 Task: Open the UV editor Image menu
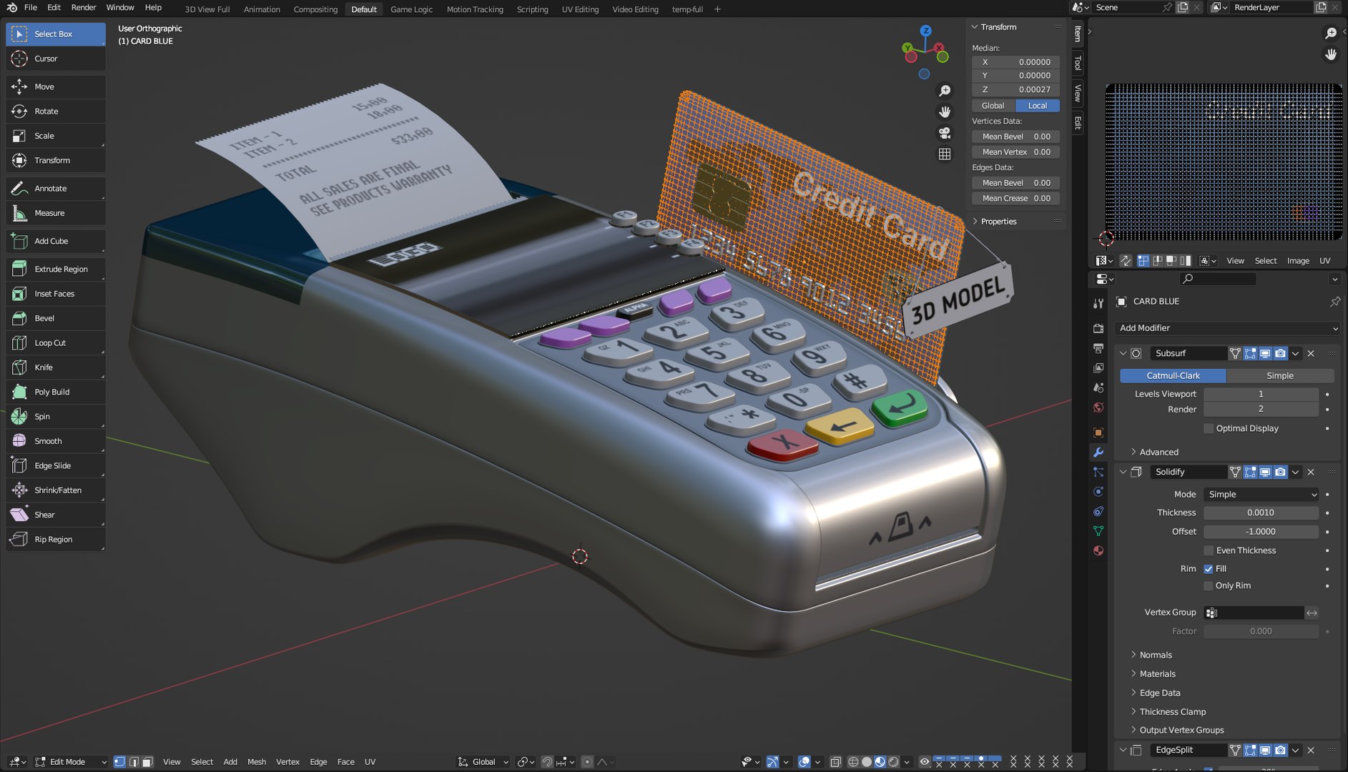1298,261
